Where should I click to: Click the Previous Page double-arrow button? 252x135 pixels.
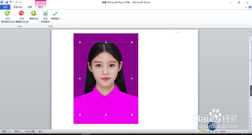click(x=250, y=121)
